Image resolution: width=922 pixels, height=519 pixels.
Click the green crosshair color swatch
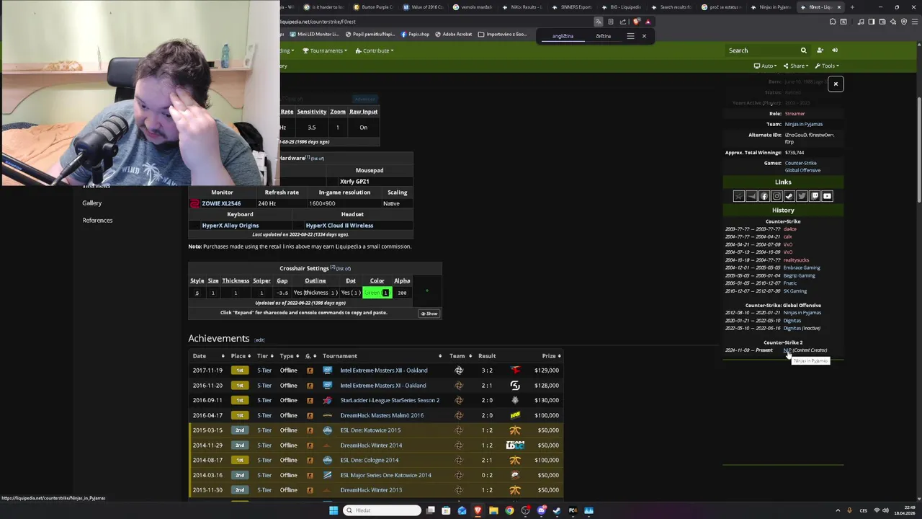click(377, 293)
